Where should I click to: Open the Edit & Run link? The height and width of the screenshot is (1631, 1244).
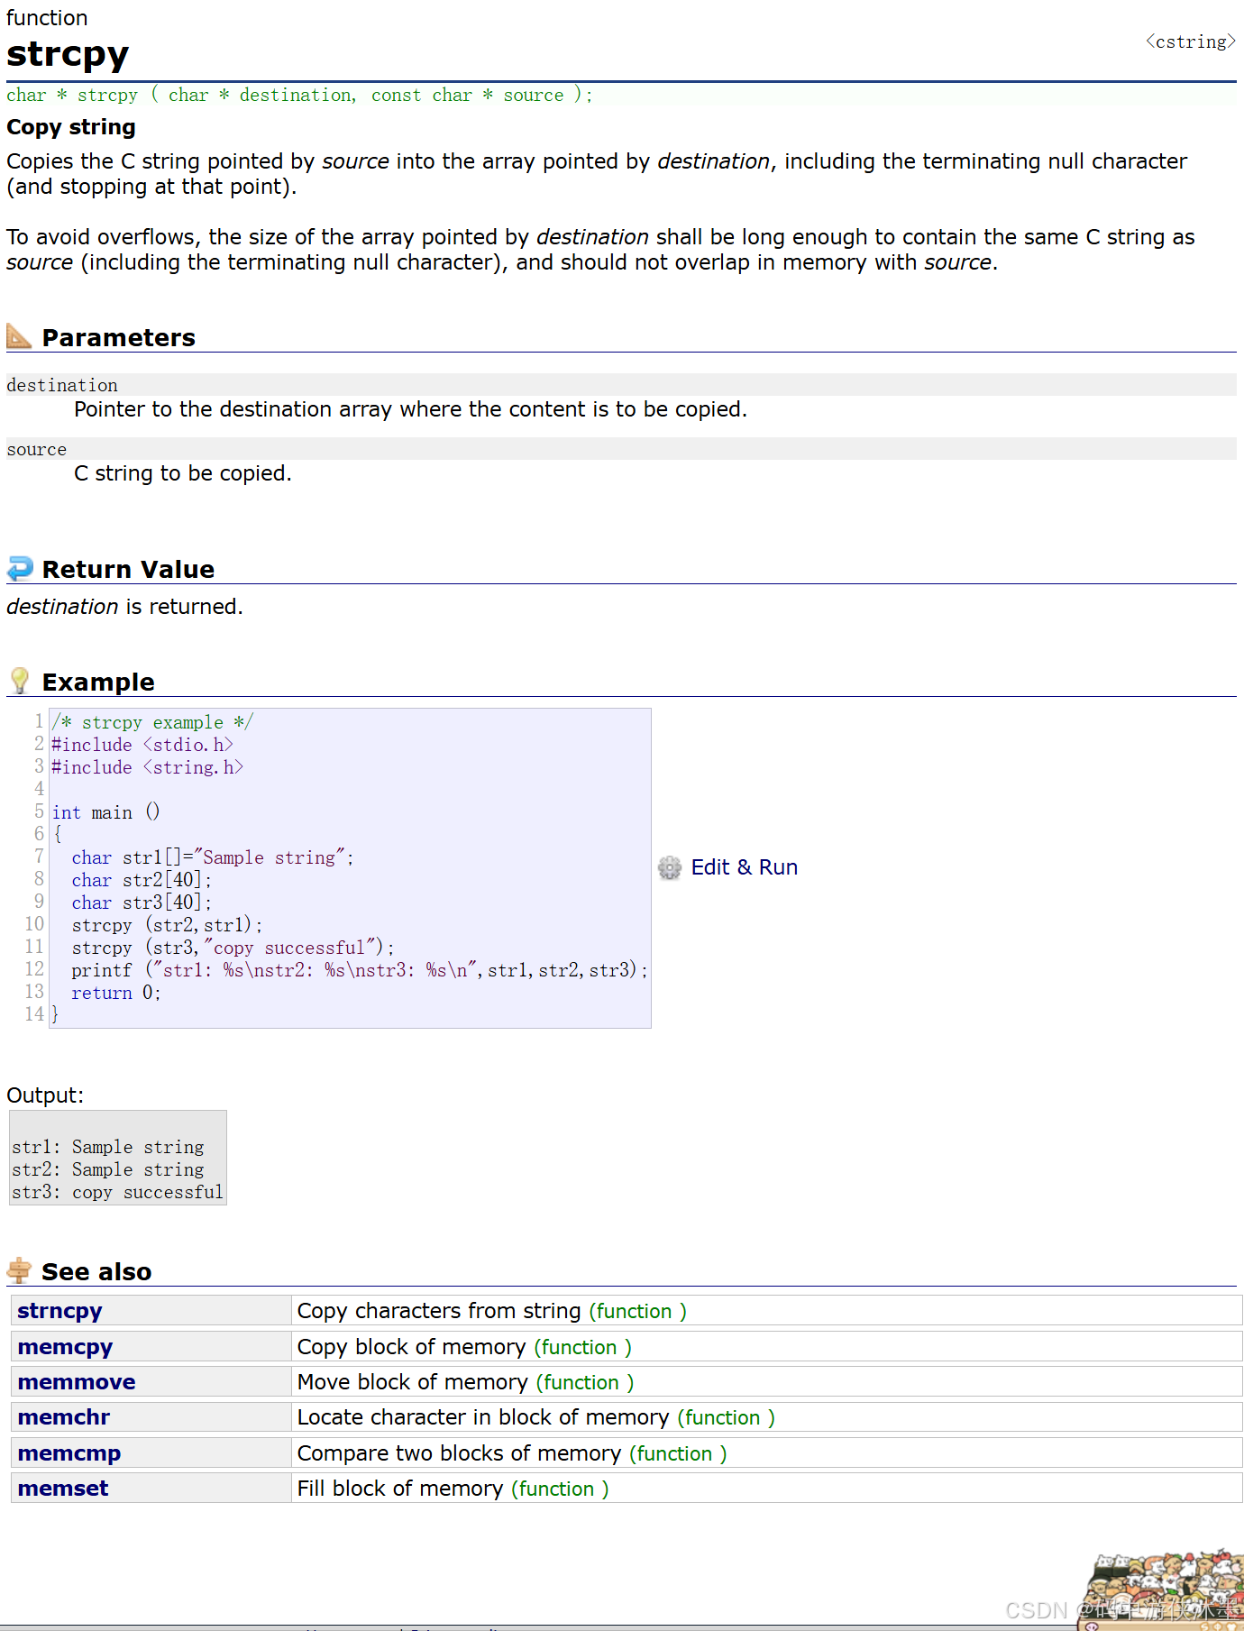pos(744,867)
